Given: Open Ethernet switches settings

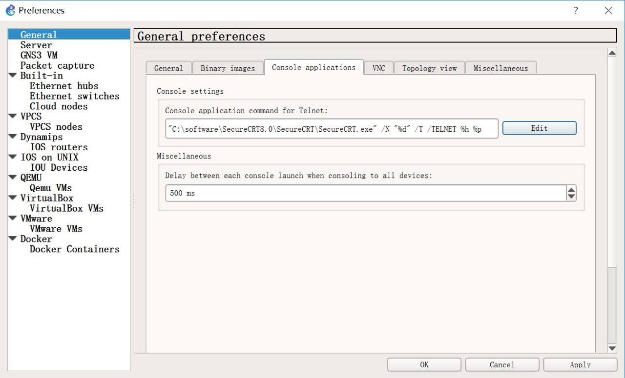Looking at the screenshot, I should 74,96.
